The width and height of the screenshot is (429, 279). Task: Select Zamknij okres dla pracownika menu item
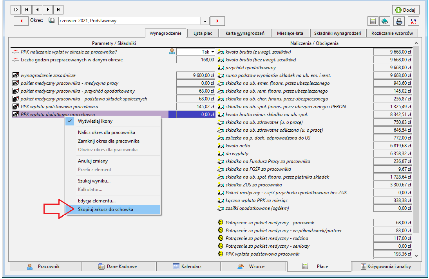pos(113,141)
